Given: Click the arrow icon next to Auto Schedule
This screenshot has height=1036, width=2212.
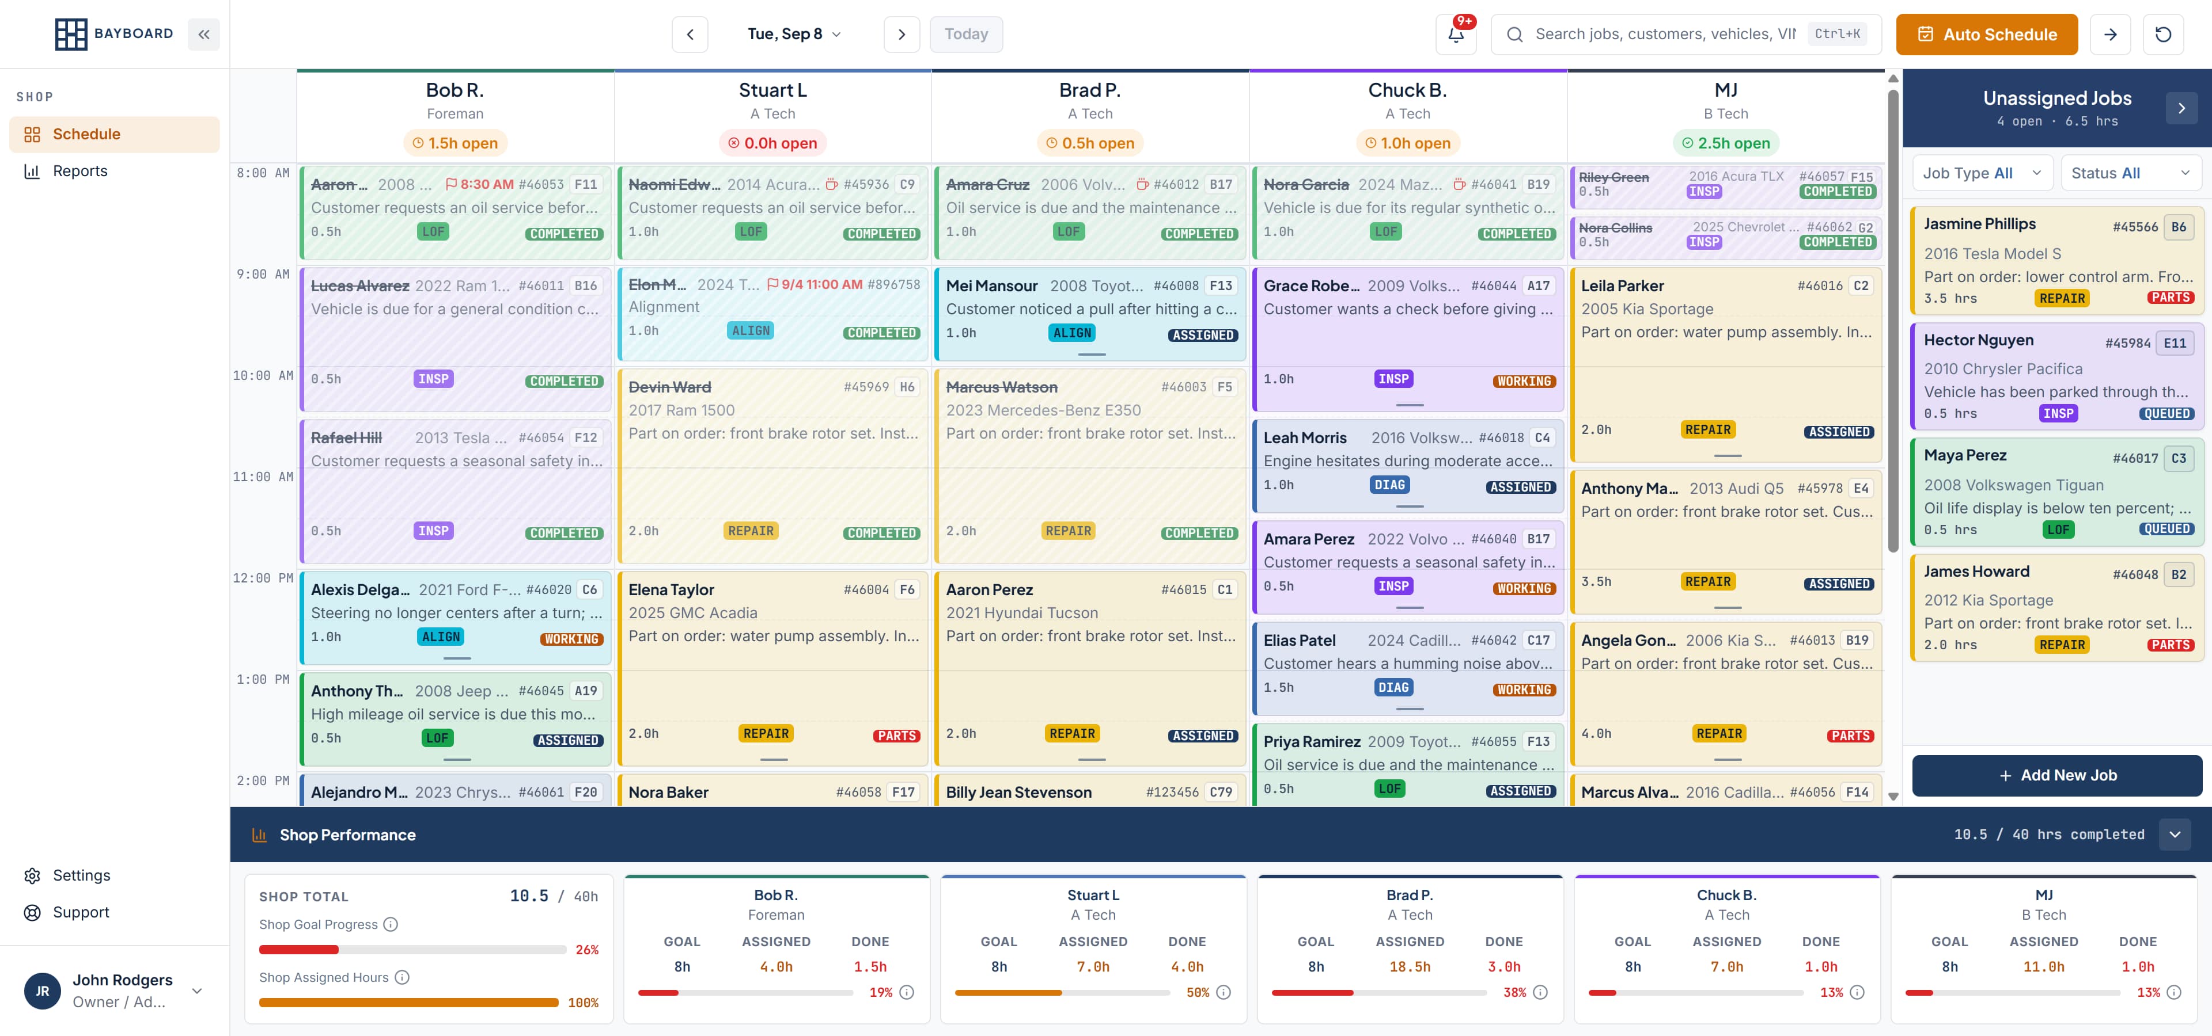Looking at the screenshot, I should pyautogui.click(x=2110, y=35).
